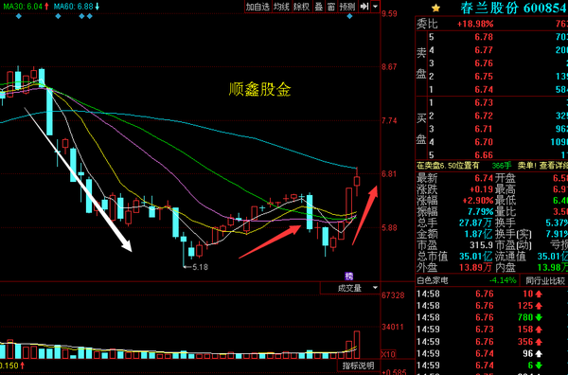Viewport: 568px width, 375px height.
Task: Click the first blue diamond event marker
Action: 19,16
